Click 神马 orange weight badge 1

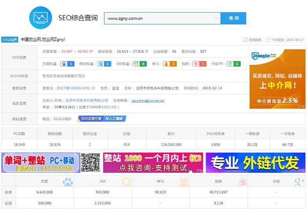tap(170, 64)
